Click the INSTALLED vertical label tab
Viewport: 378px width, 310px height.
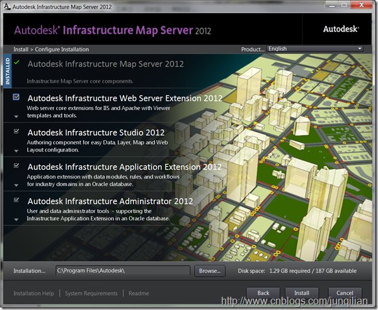[8, 71]
